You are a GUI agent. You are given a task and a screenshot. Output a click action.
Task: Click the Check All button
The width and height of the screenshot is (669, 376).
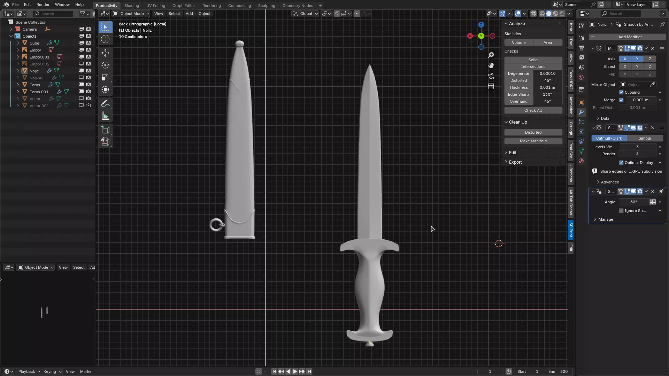[x=533, y=110]
